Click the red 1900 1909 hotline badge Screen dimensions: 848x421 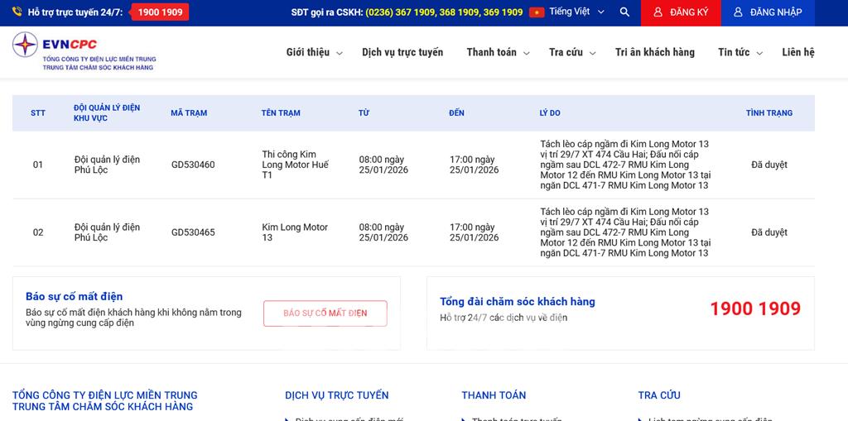coord(160,12)
